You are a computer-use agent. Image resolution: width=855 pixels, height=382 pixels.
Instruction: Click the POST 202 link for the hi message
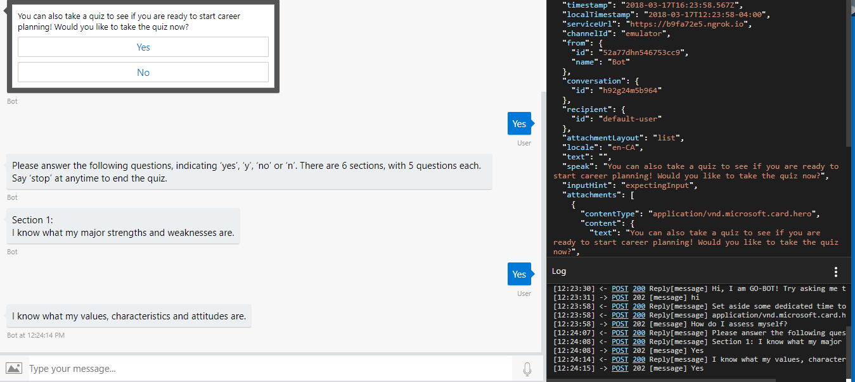coord(620,297)
